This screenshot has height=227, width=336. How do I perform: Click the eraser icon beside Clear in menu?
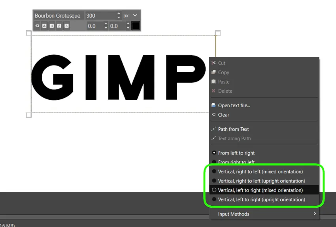point(214,115)
